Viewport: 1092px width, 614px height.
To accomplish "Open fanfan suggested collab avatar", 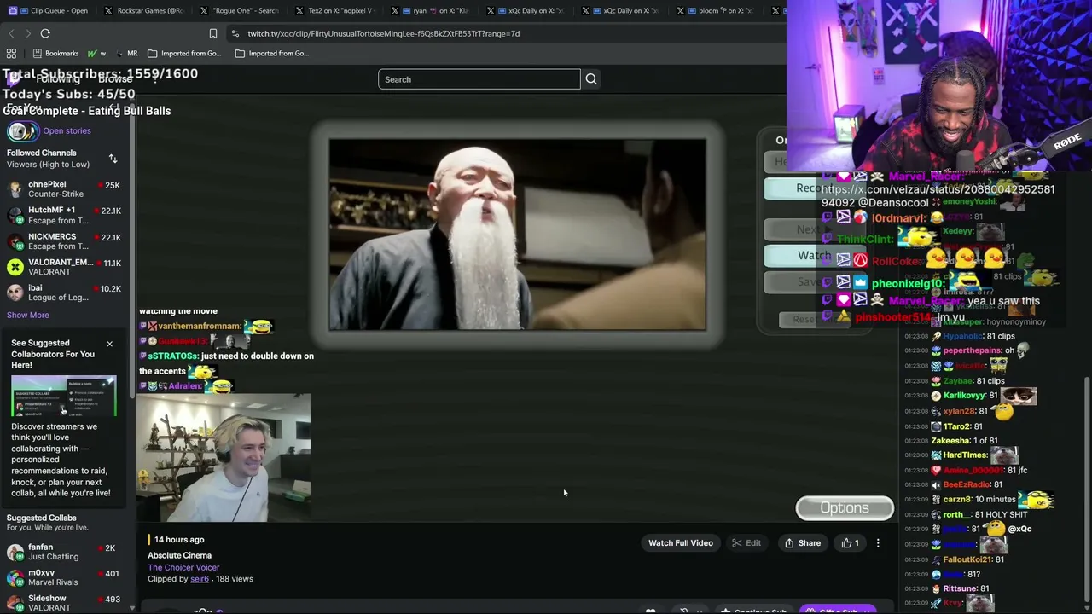I will click(x=15, y=552).
